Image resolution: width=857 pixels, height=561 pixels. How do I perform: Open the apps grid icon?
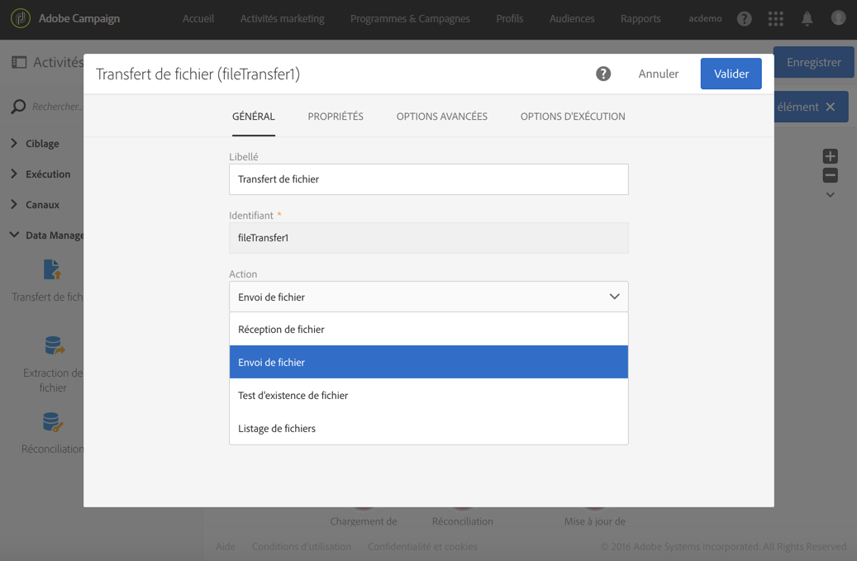pos(775,18)
